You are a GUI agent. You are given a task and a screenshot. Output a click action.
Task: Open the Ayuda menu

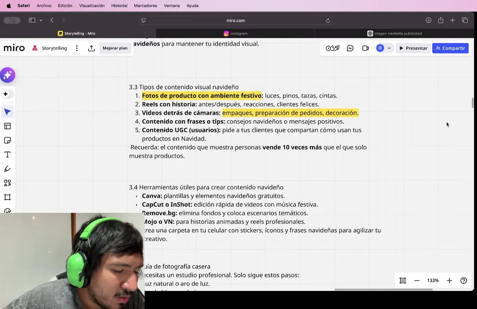click(192, 6)
